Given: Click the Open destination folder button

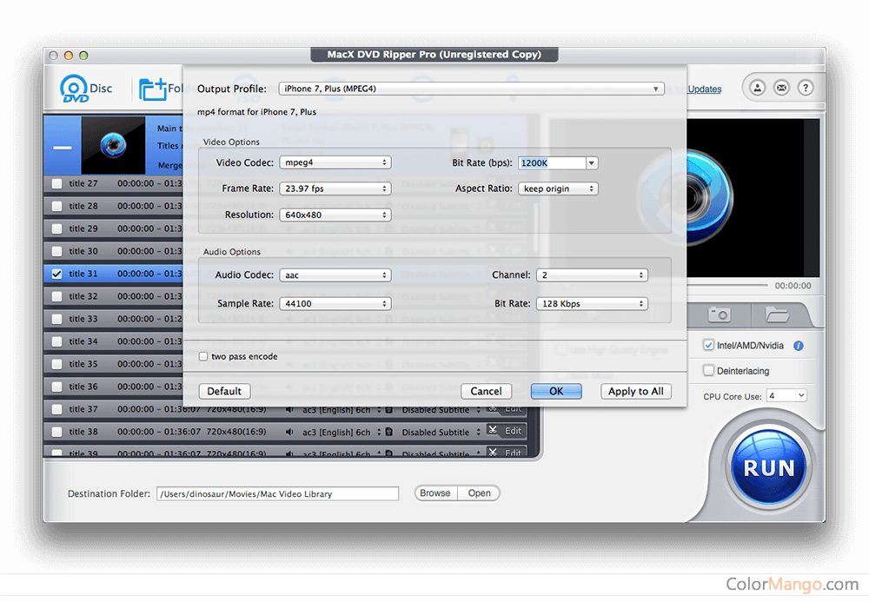Looking at the screenshot, I should click(x=479, y=493).
